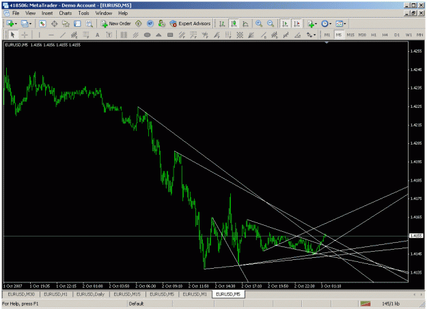
Task: Select the Crosshair tool
Action: 25,35
